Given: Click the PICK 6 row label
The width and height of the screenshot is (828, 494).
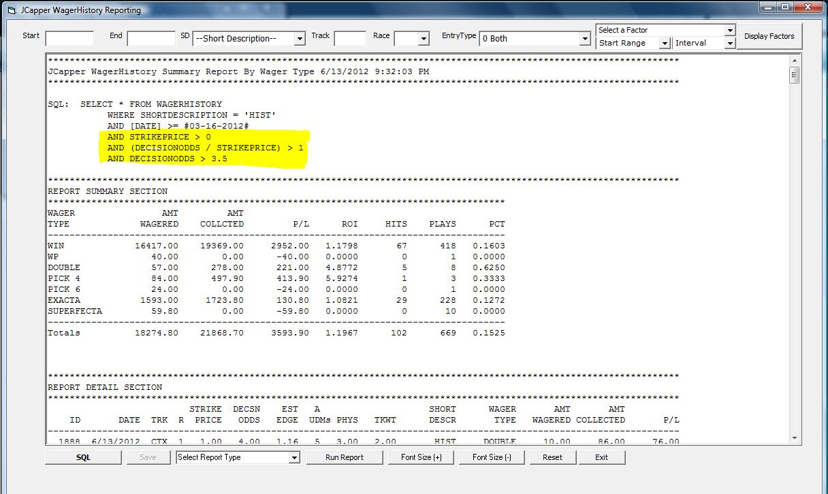Looking at the screenshot, I should [64, 289].
